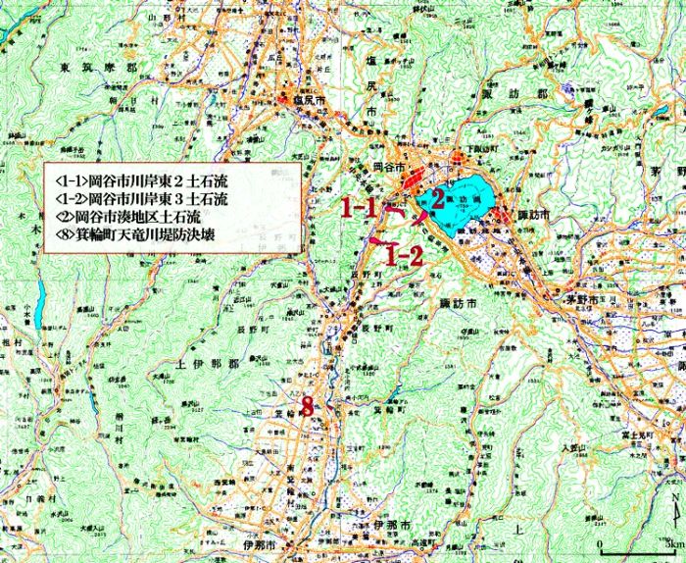Click the '富士見町' town label
This screenshot has height=563, width=686.
637,435
